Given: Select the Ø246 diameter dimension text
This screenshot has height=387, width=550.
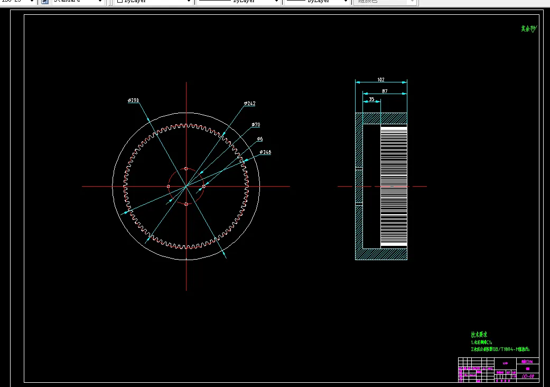Looking at the screenshot, I should pos(265,152).
